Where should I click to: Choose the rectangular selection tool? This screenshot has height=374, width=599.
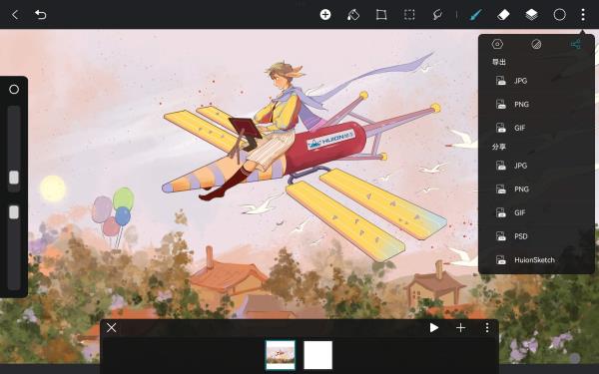pyautogui.click(x=409, y=15)
